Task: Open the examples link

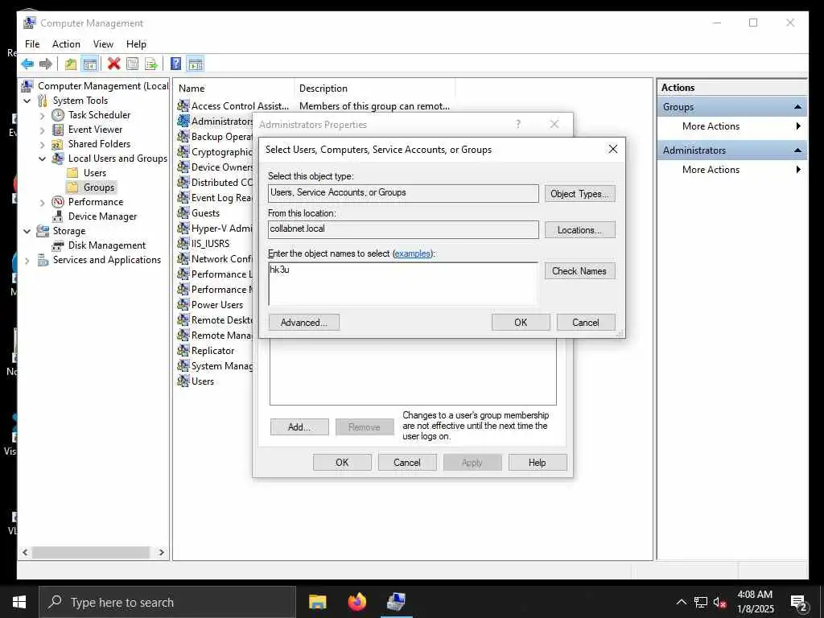Action: pyautogui.click(x=413, y=253)
